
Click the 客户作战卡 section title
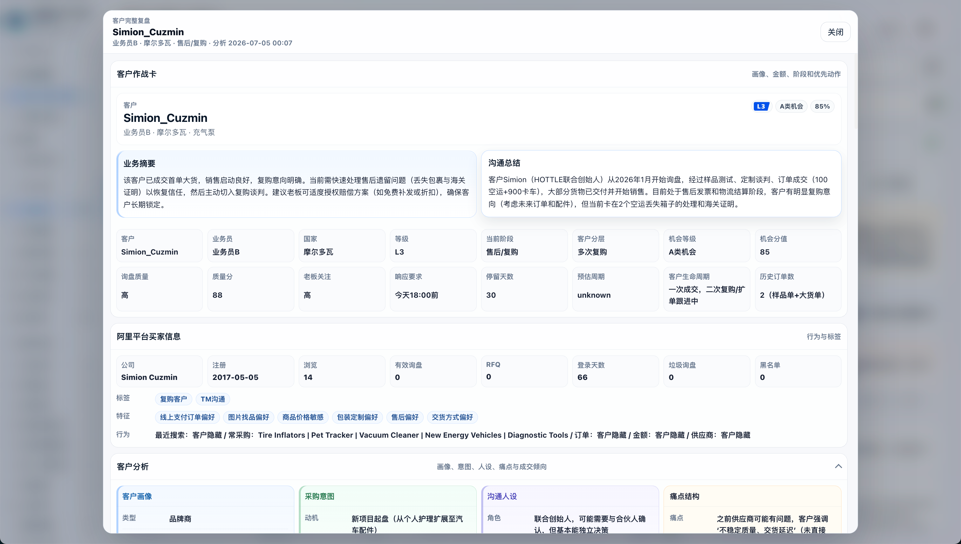137,74
